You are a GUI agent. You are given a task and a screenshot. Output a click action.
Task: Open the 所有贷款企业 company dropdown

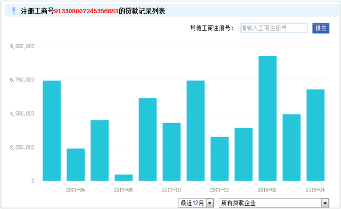[274, 203]
